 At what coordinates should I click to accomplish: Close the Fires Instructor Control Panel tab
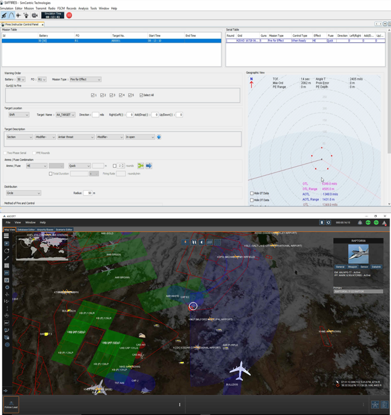(x=42, y=24)
